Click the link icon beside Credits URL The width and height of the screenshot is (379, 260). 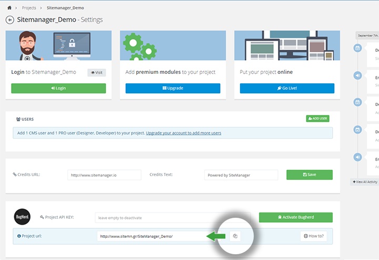coord(15,175)
